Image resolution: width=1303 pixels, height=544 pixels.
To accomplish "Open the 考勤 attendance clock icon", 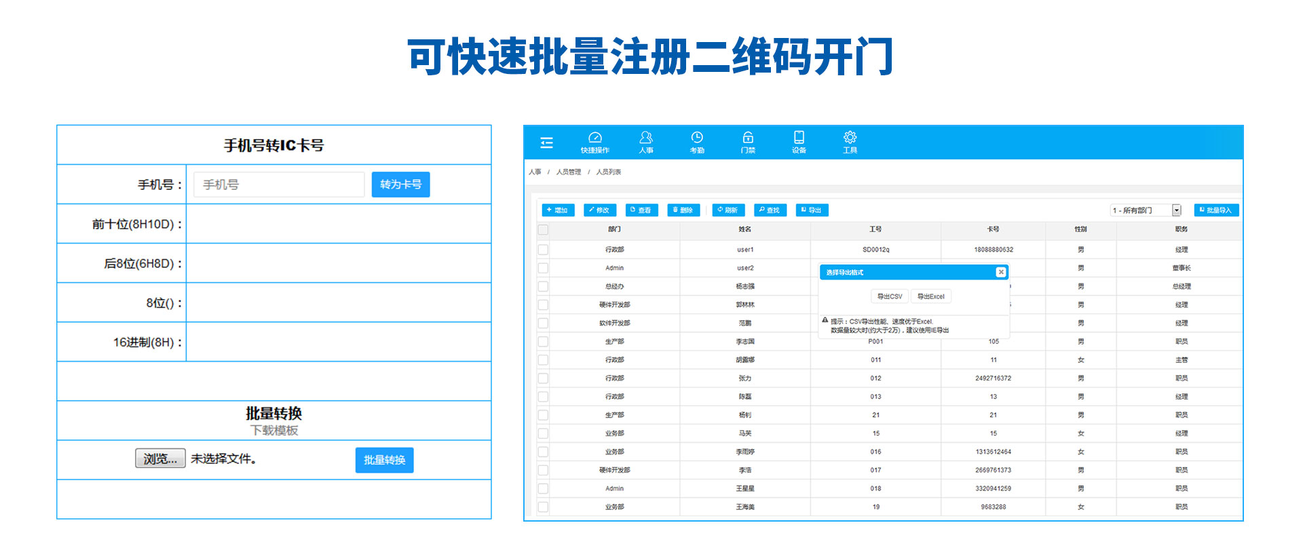I will pyautogui.click(x=697, y=142).
